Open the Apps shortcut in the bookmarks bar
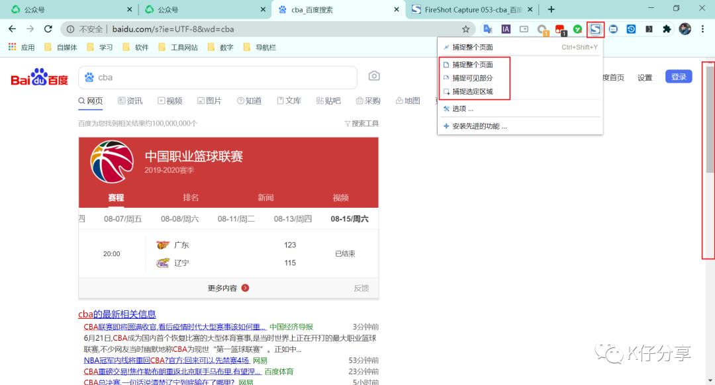 tap(21, 48)
